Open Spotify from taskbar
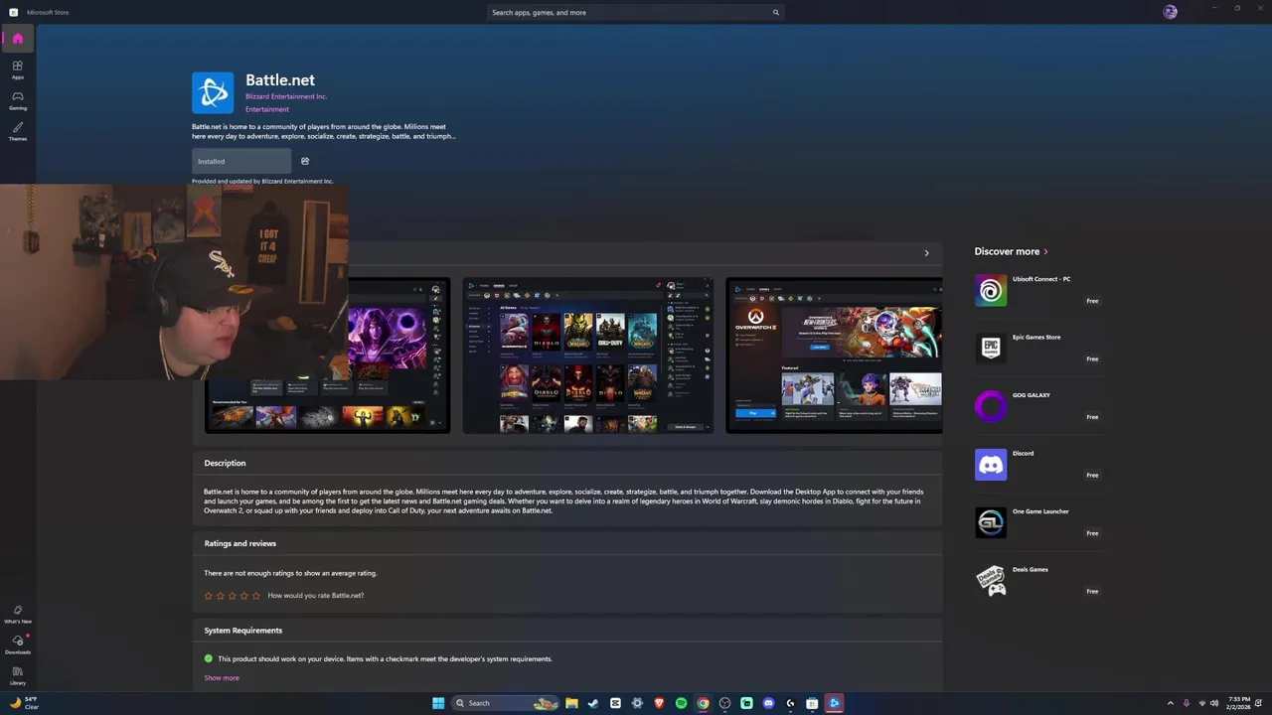Image resolution: width=1272 pixels, height=715 pixels. (681, 703)
